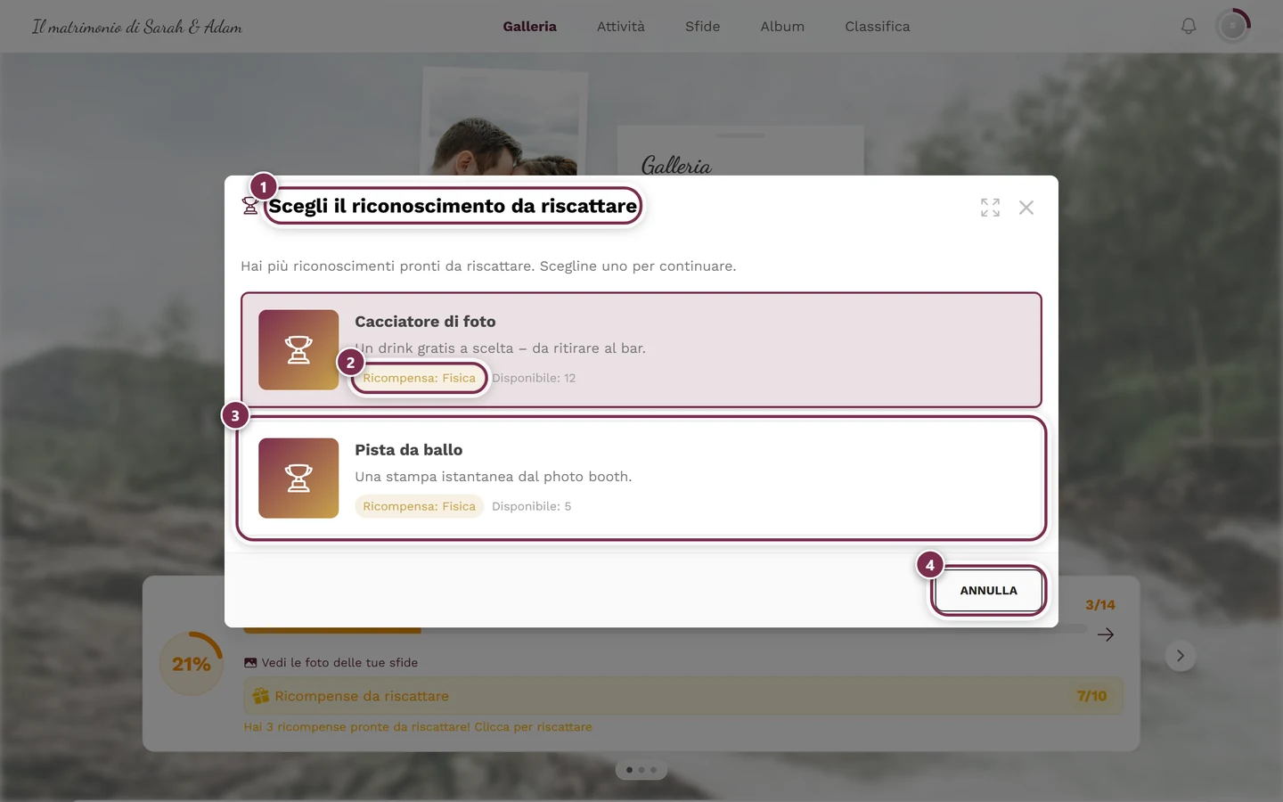The height and width of the screenshot is (802, 1283).
Task: Expand the dialog to fullscreen
Action: click(x=990, y=208)
